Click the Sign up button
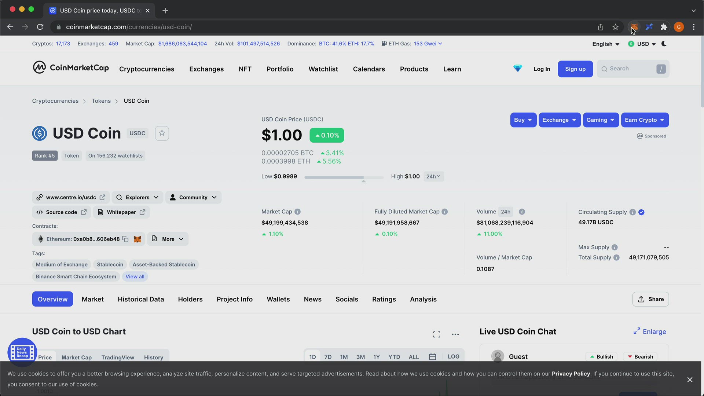The height and width of the screenshot is (396, 704). [x=575, y=69]
